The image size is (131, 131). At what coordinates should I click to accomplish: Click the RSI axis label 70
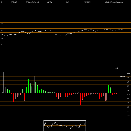2,30
